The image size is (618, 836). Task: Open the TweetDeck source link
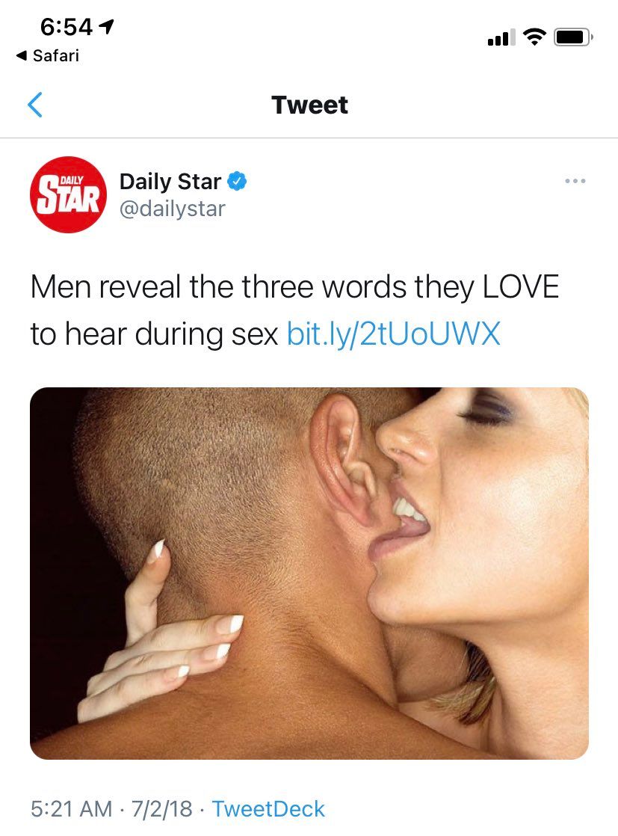tap(268, 809)
